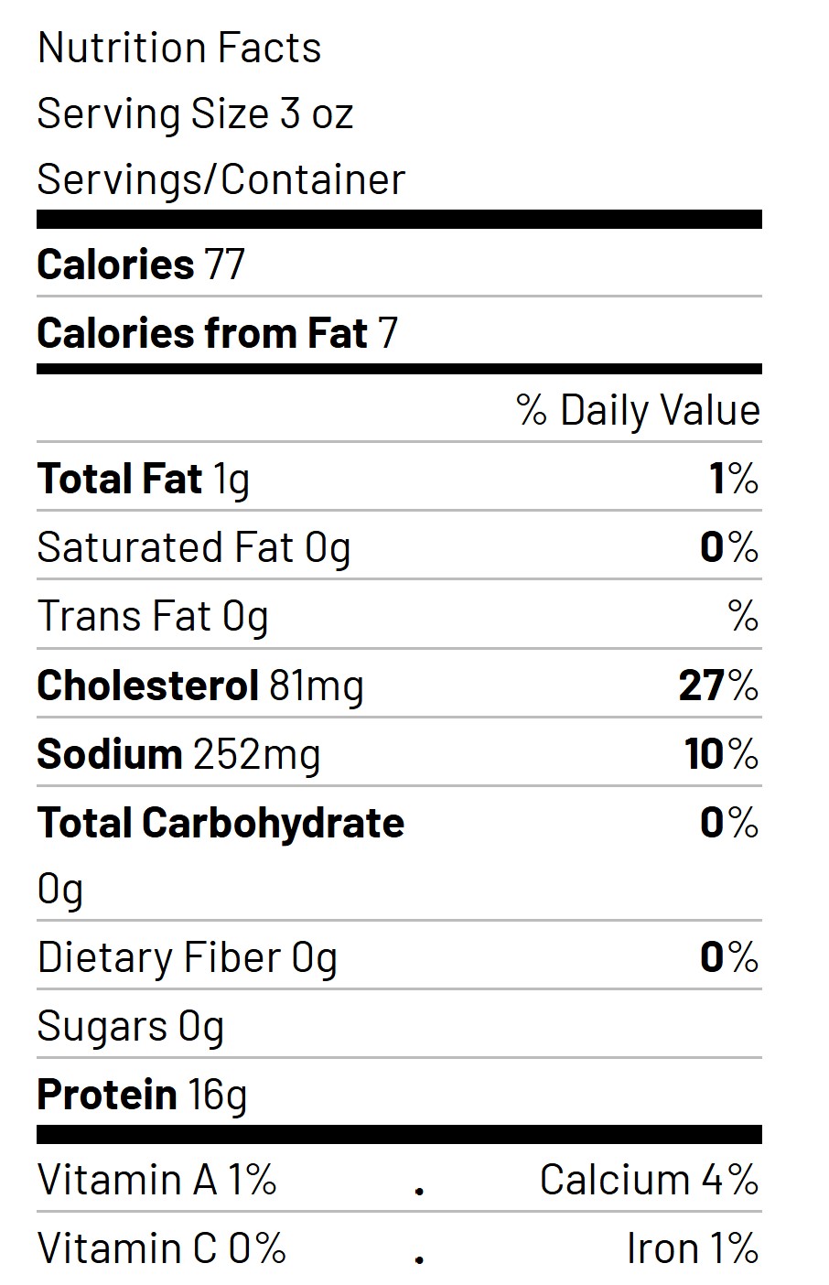Select the Calories 77 row

click(399, 265)
